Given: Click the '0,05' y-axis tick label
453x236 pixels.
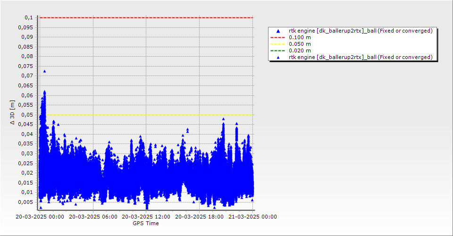Looking at the screenshot, I should (x=27, y=115).
